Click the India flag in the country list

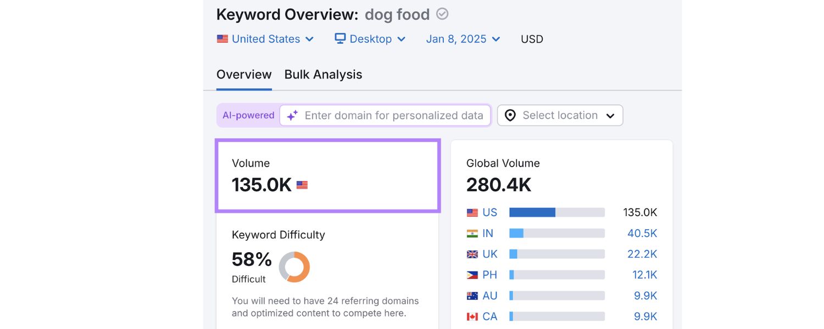click(472, 233)
